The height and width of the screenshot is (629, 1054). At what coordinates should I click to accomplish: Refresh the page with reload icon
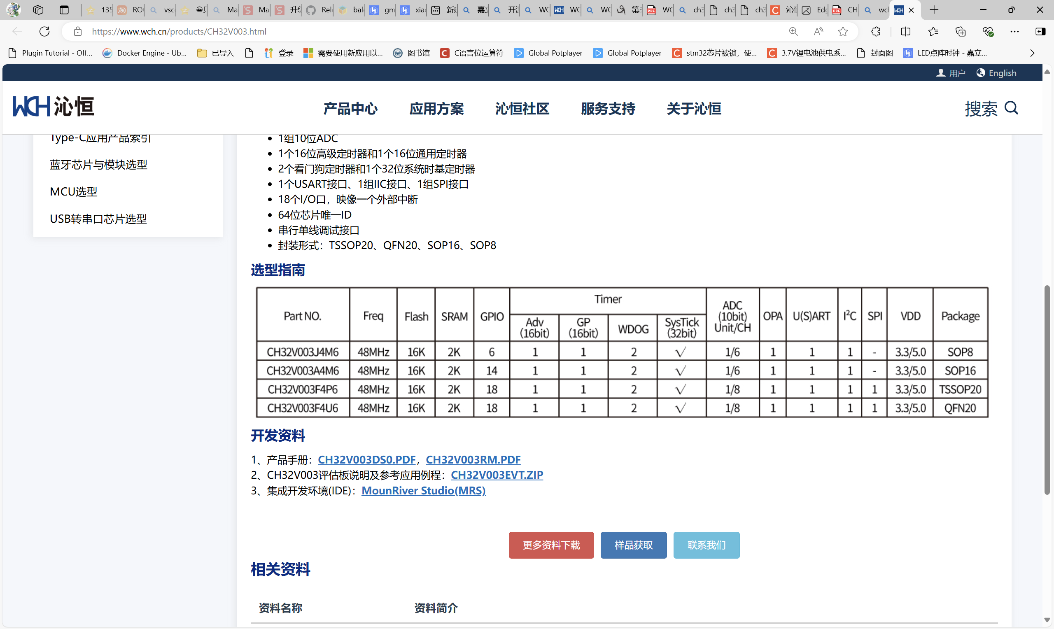click(44, 31)
